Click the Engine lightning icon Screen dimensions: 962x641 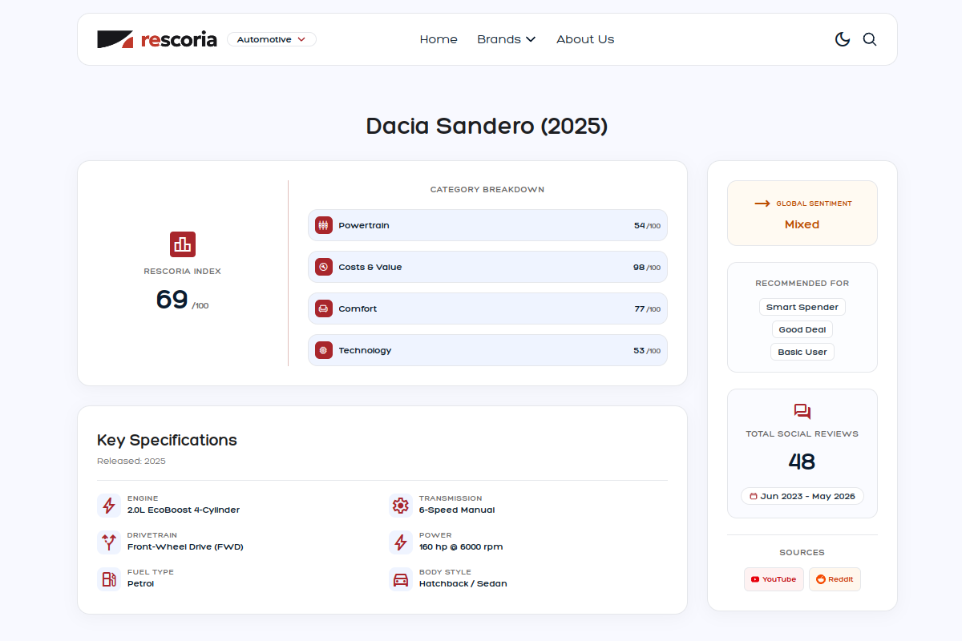[109, 506]
